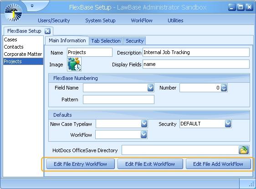Open the Utilities menu

tap(175, 20)
